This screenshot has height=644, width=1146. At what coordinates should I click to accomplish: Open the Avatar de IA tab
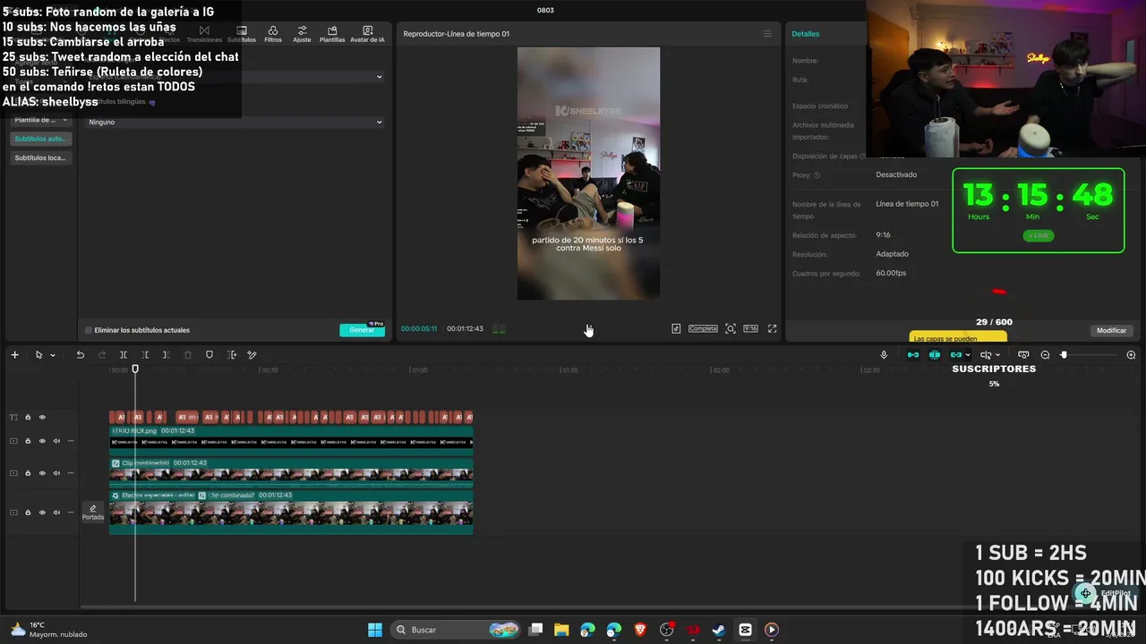pos(367,34)
